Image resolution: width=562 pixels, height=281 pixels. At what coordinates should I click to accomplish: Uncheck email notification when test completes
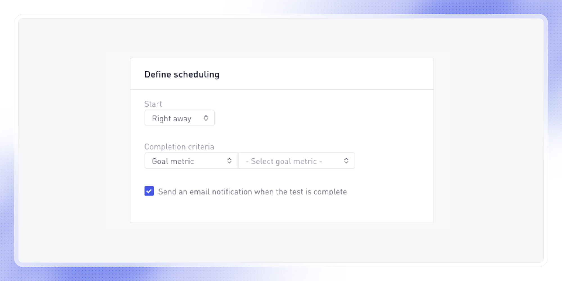(x=149, y=191)
